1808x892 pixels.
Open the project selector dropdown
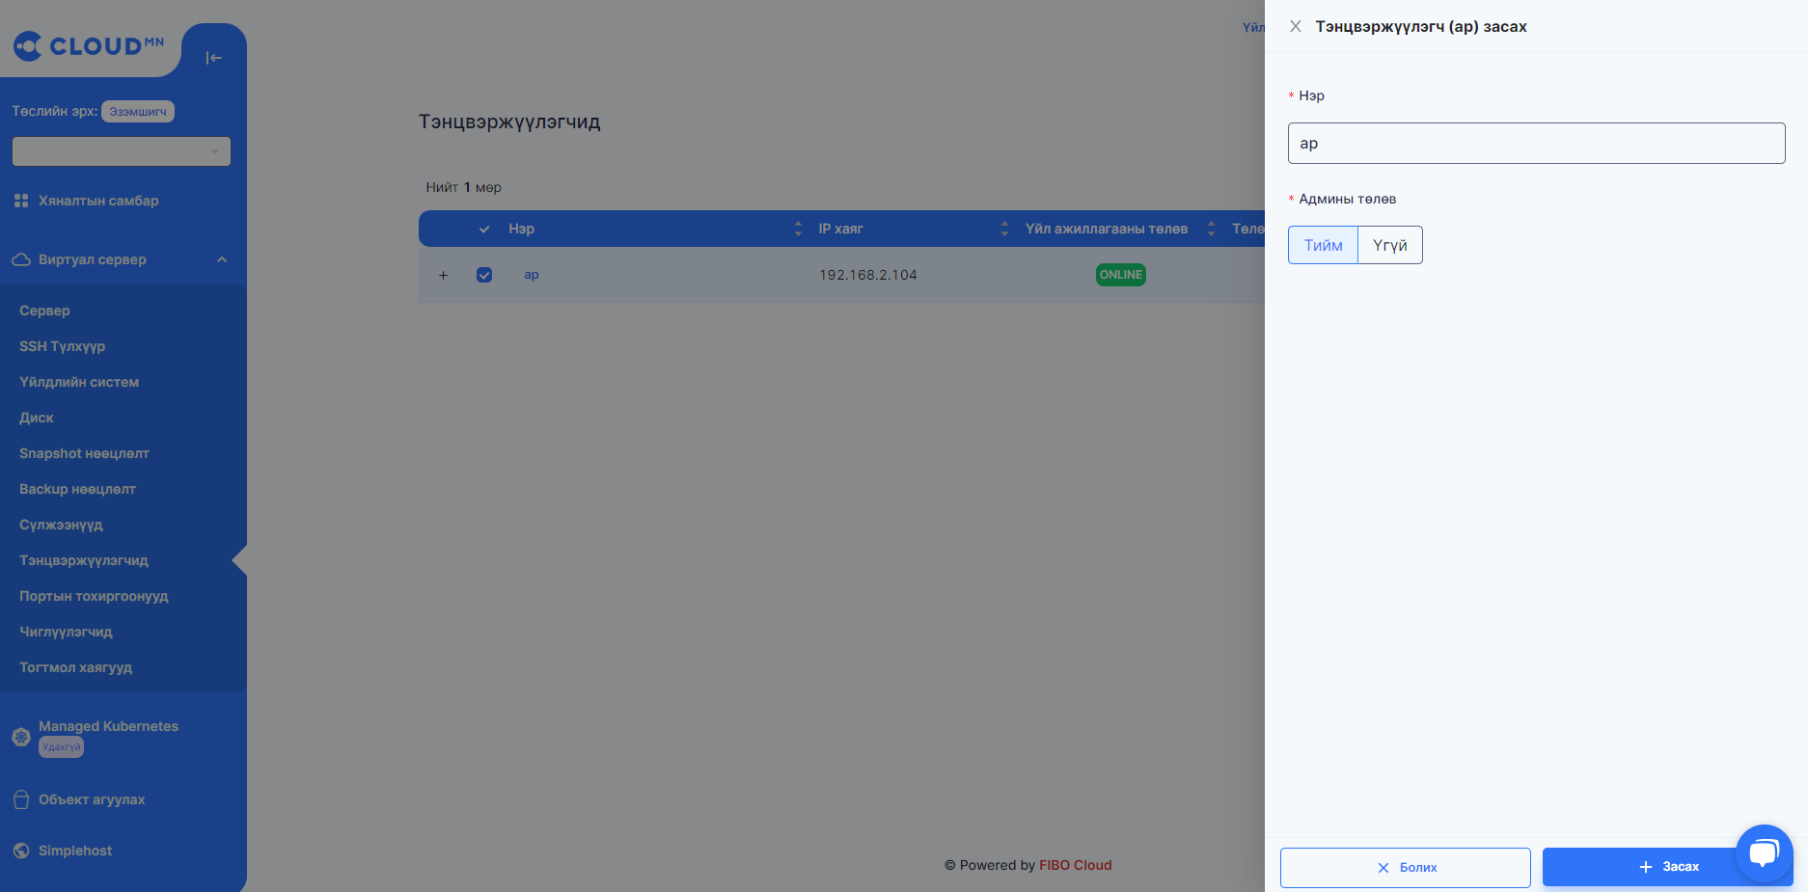tap(122, 151)
